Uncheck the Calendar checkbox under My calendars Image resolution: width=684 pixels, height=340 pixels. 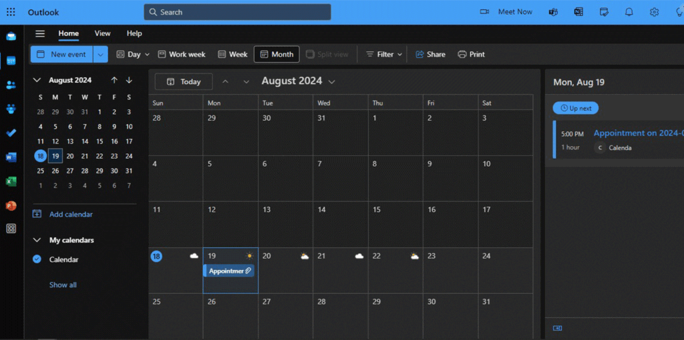point(37,259)
